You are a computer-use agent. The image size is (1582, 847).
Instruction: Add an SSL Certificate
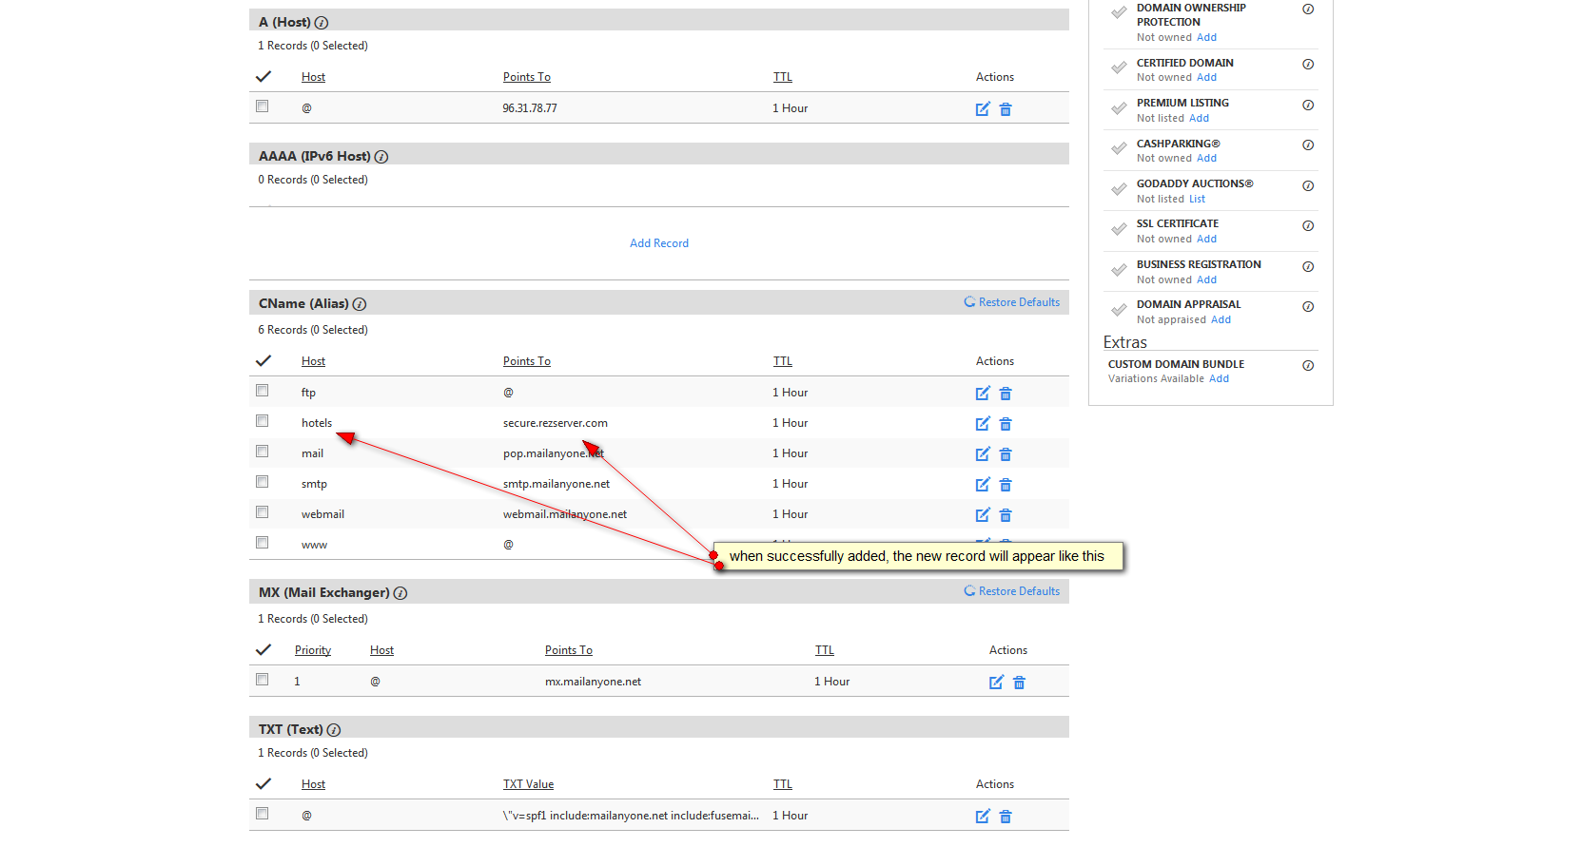click(x=1206, y=240)
